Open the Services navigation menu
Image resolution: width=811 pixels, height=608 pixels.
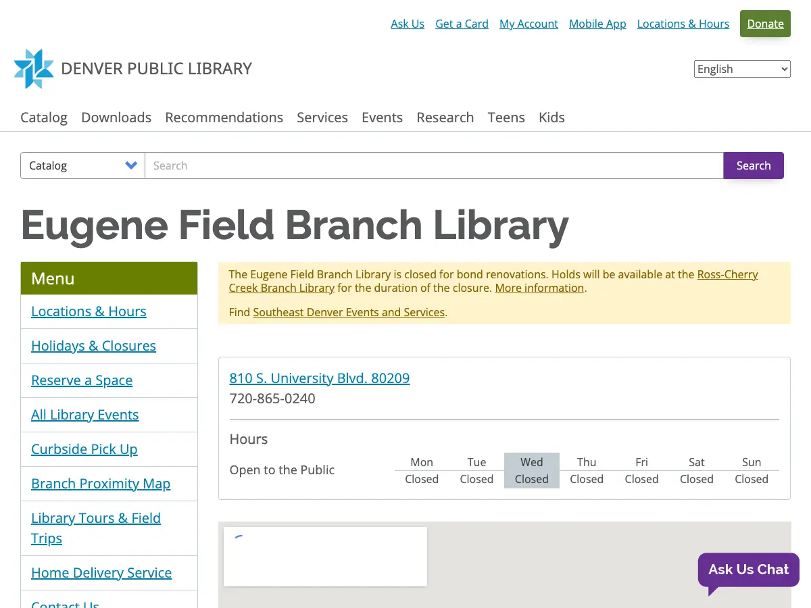point(322,118)
